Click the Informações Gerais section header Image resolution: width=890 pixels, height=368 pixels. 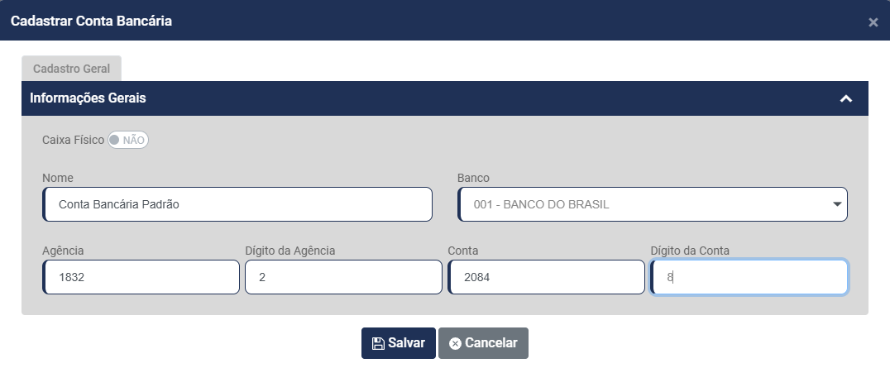click(89, 98)
